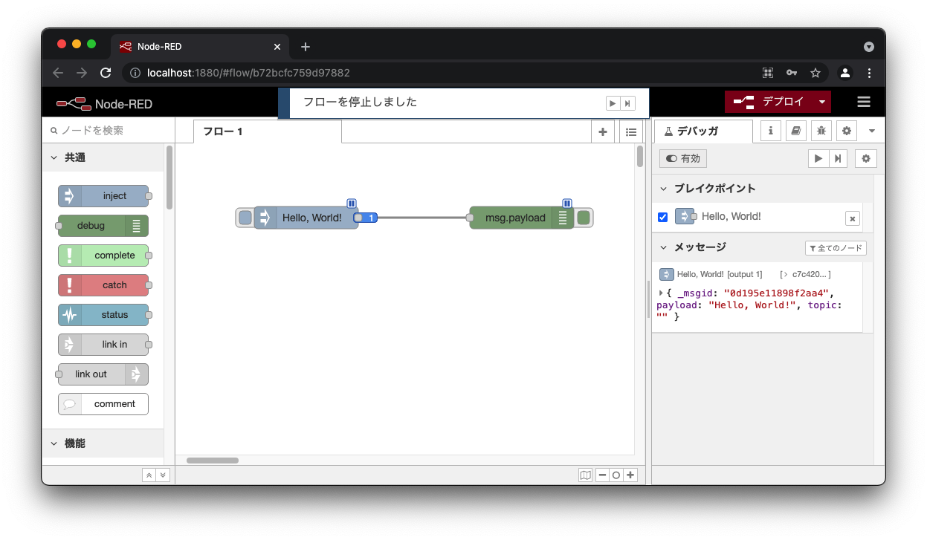Viewport: 927px width, 540px height.
Task: Zoom in the canvas with plus button
Action: [630, 475]
